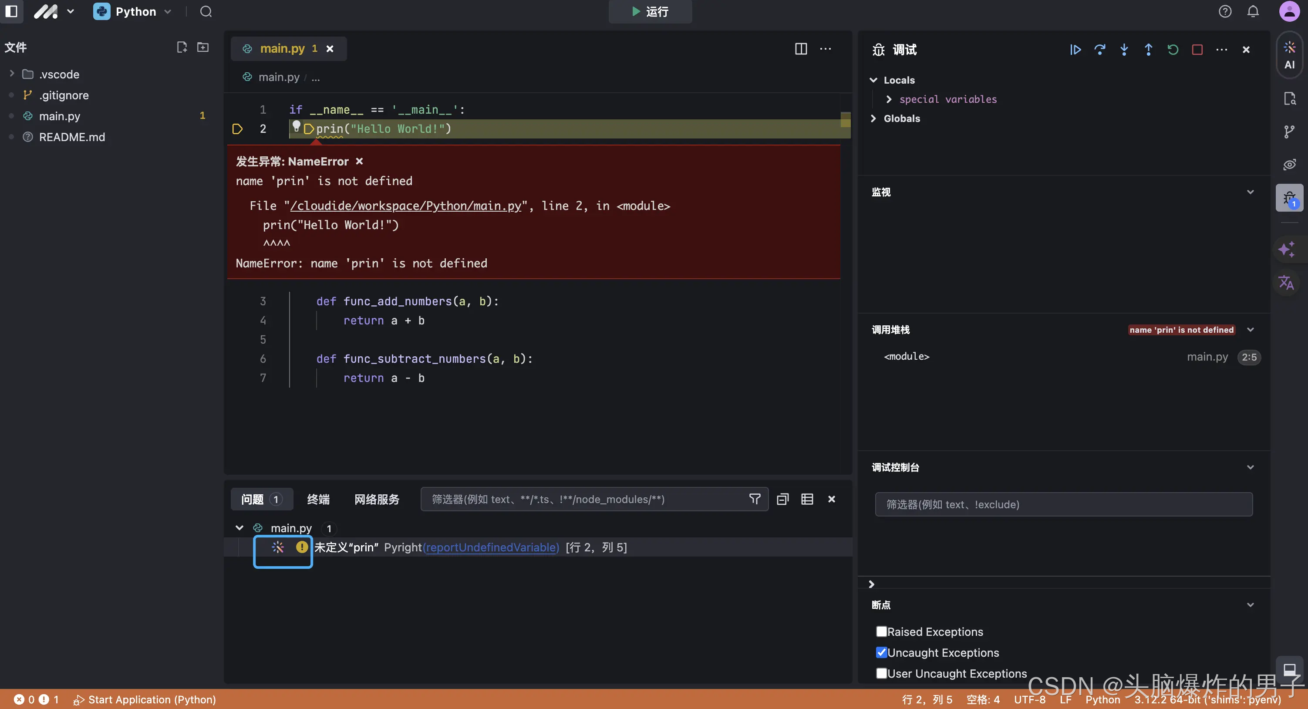Switch to the 终端 terminal tab
The width and height of the screenshot is (1308, 709).
[318, 499]
